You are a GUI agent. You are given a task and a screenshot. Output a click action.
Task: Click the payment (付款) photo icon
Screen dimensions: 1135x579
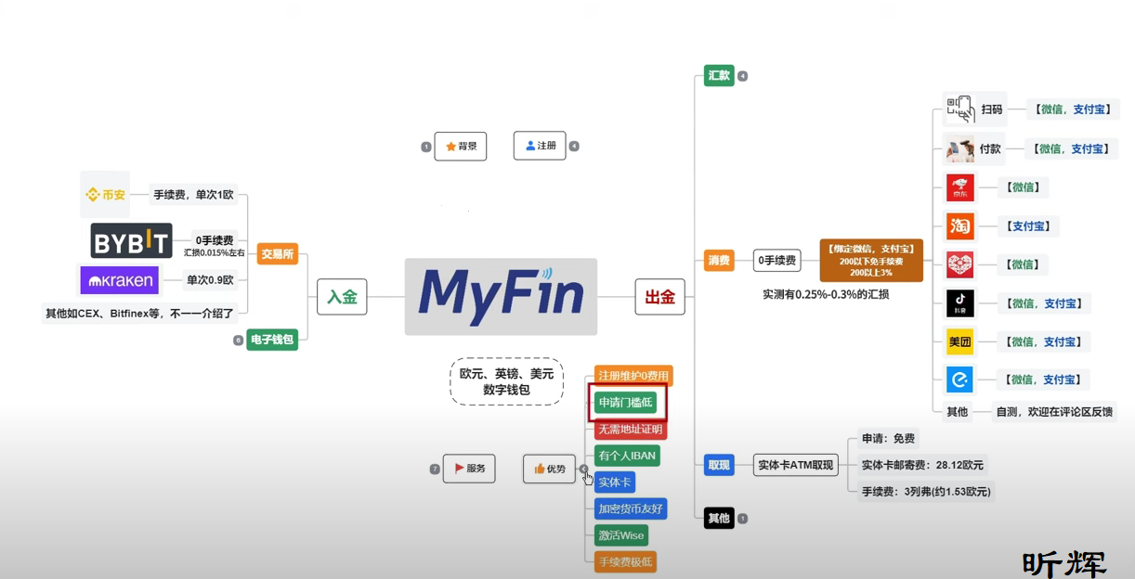coord(959,148)
